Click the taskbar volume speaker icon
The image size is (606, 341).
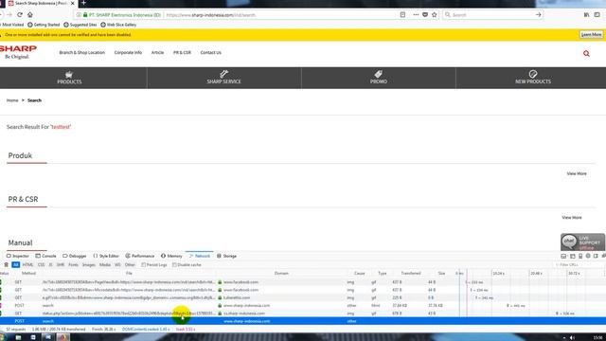tap(572, 337)
